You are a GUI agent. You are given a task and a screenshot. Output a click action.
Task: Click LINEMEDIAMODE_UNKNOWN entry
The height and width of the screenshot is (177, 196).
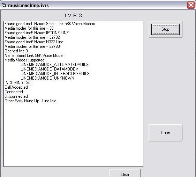47,78
